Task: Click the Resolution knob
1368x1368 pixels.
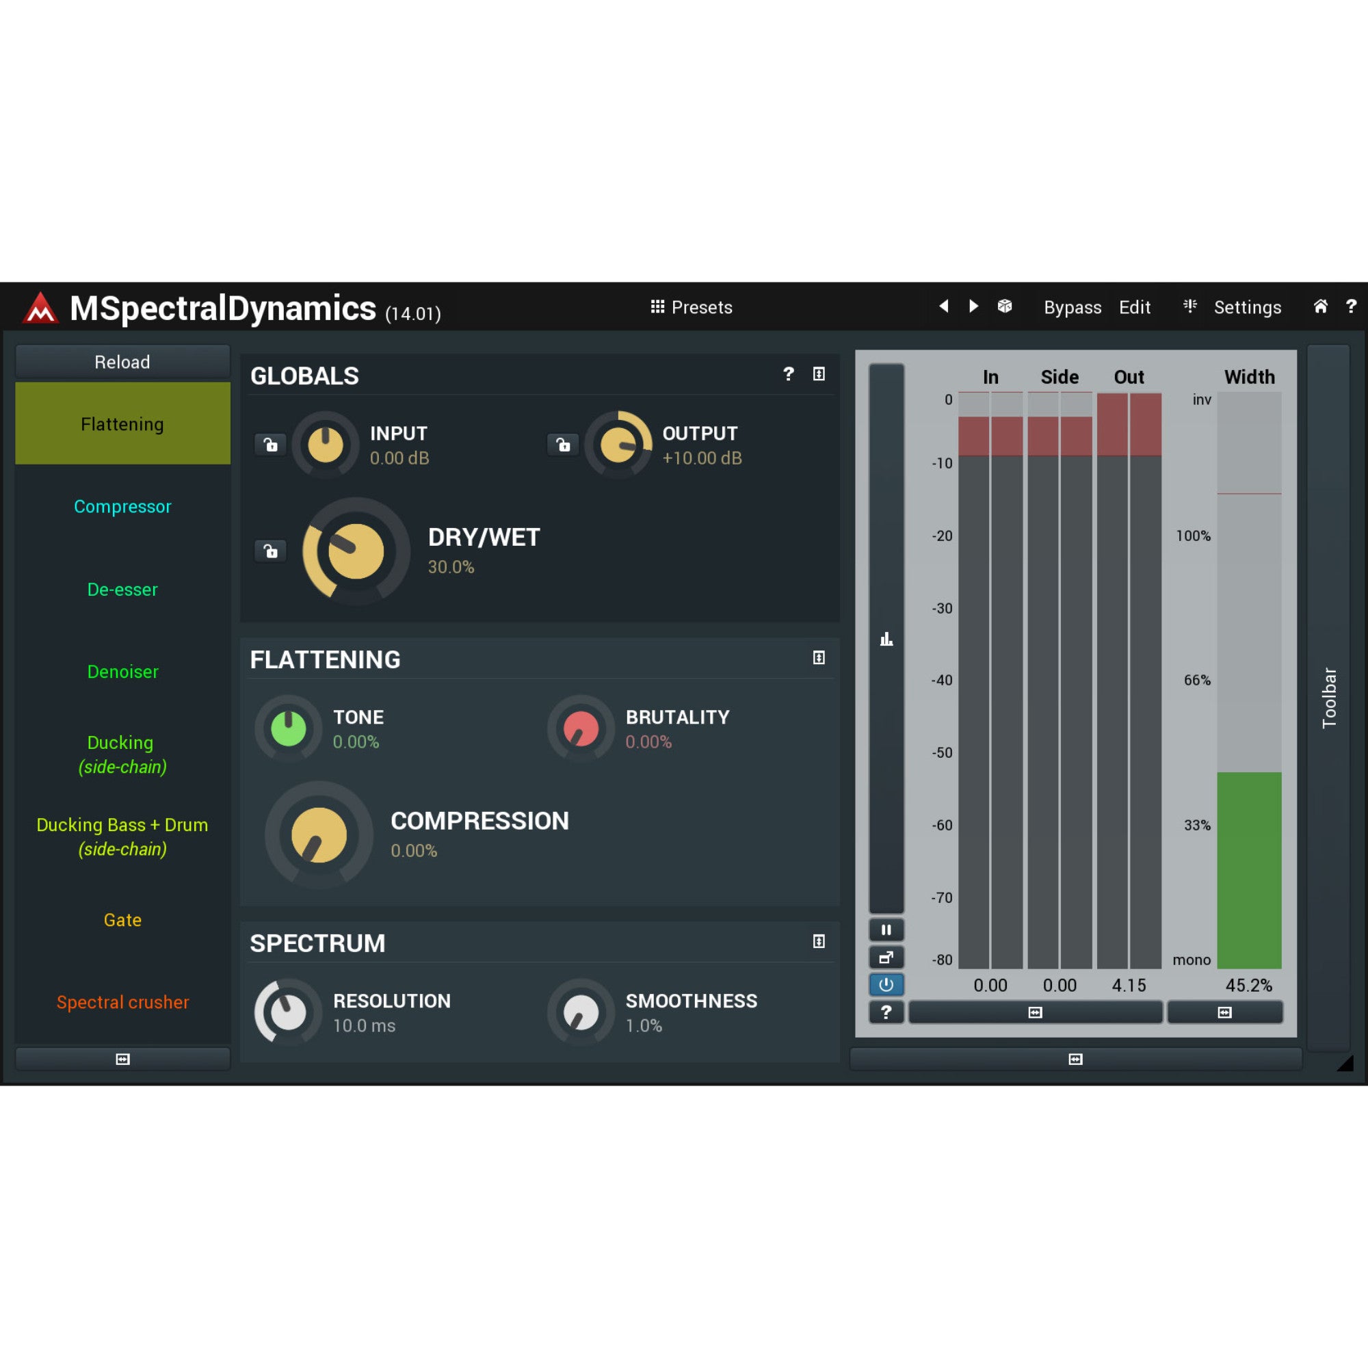Action: (288, 1012)
